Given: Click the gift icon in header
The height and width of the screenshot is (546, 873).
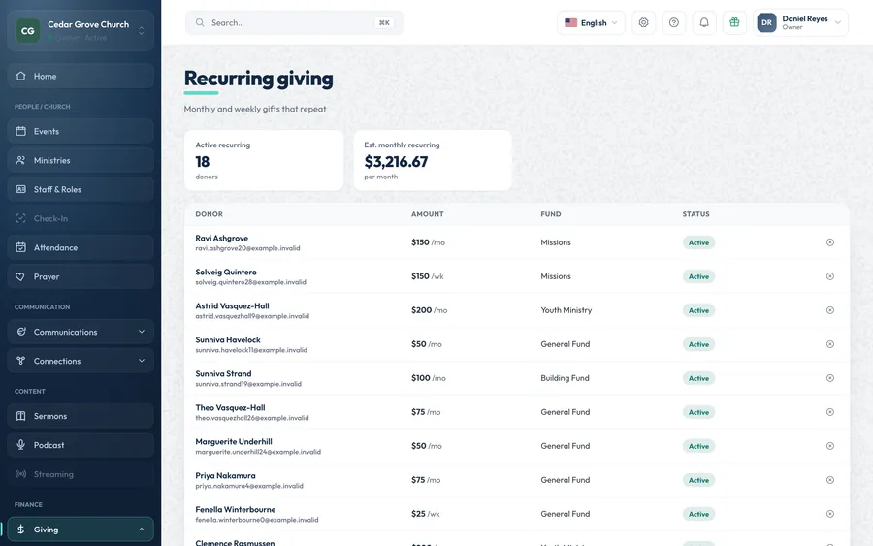Looking at the screenshot, I should pos(734,23).
